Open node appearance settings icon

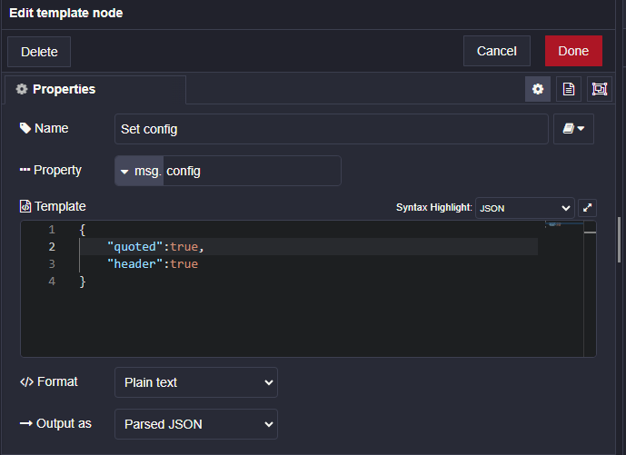(x=600, y=89)
